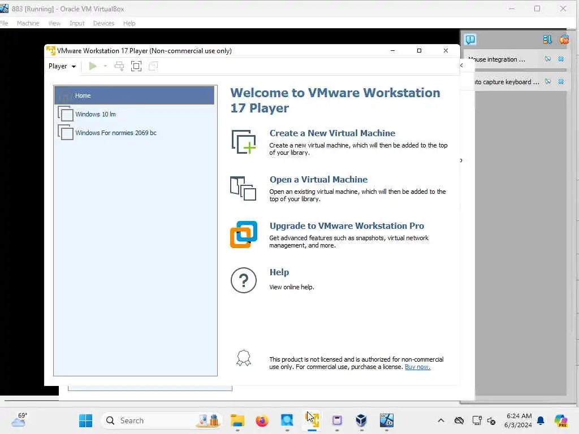Open the VirtualBox Input menu

77,23
